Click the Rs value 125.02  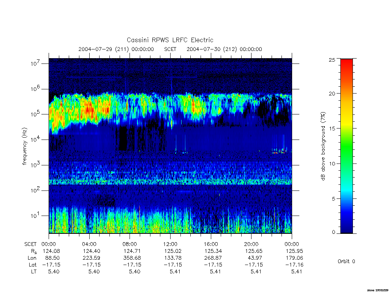(x=171, y=251)
